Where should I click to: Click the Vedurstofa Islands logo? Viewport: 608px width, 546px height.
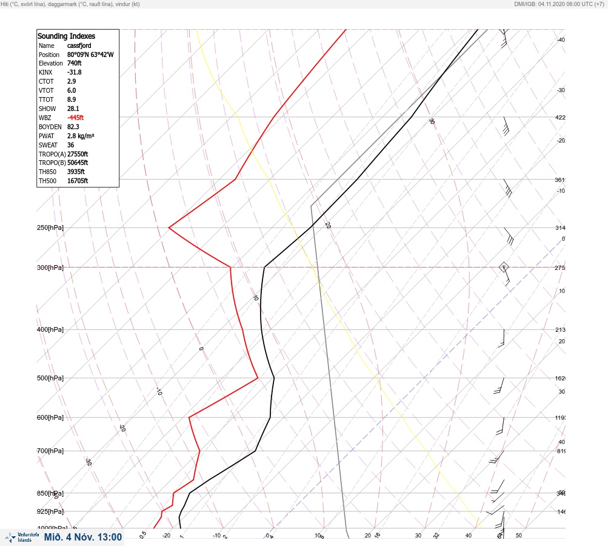click(x=22, y=537)
